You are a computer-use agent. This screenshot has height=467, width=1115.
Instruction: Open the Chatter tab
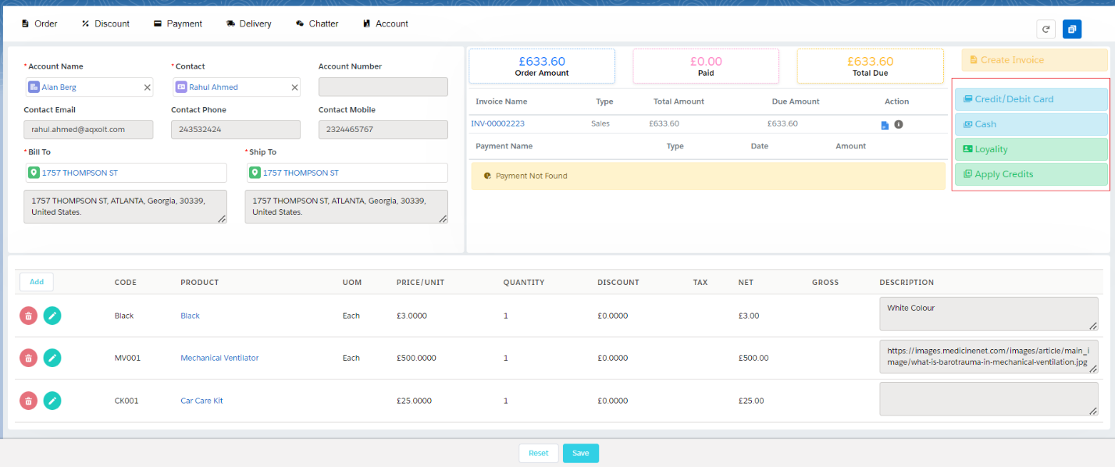pos(317,23)
